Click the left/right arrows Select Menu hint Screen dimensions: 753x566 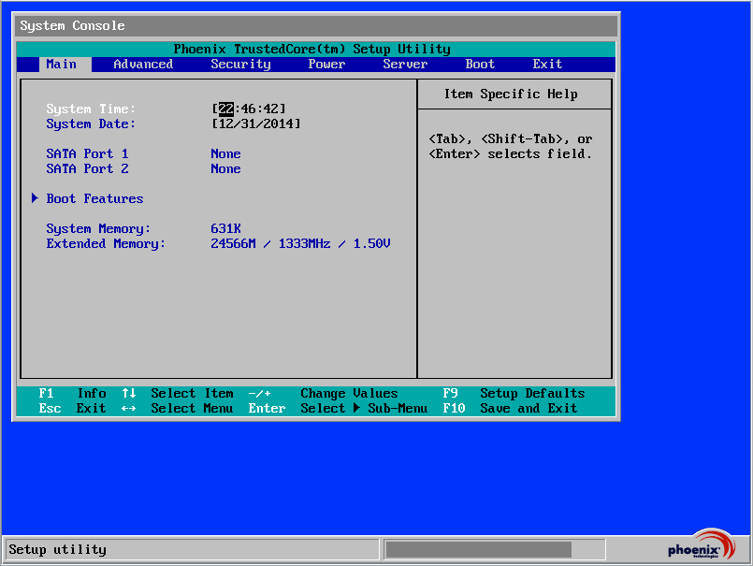tap(177, 409)
